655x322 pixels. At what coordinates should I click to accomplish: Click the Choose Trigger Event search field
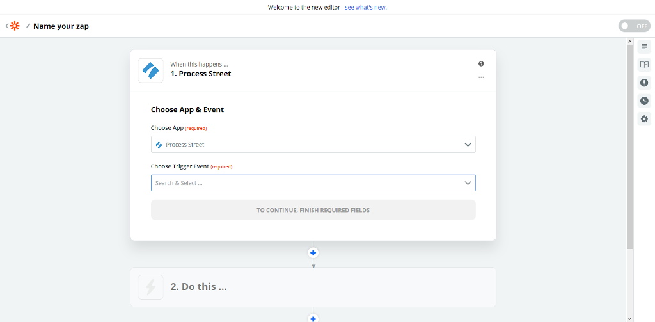point(313,182)
